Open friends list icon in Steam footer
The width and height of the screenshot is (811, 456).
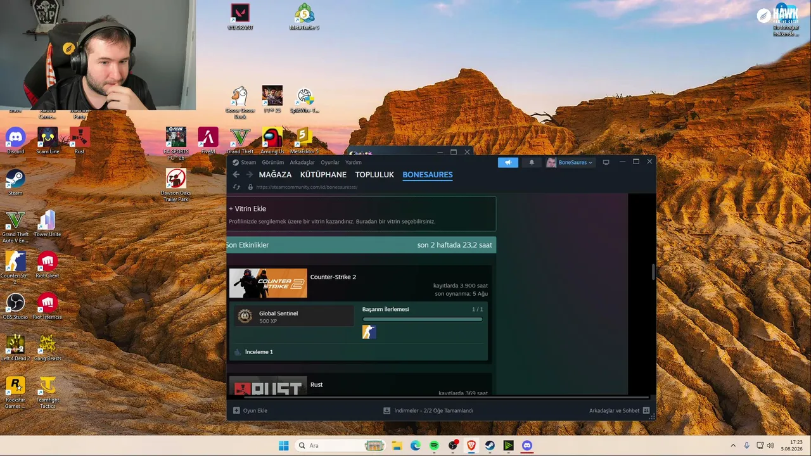[x=646, y=410]
